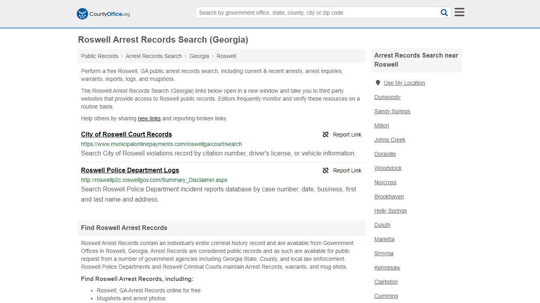Viewport: 540px width, 303px height.
Task: Click 'Roswell, GA Arrest Records online for free' bullet
Action: [149, 290]
